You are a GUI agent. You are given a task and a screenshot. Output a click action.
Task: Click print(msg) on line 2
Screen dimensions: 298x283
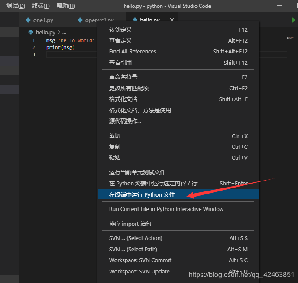click(61, 47)
